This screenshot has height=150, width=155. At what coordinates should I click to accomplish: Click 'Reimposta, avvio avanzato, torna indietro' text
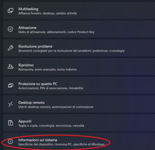coord(47,69)
